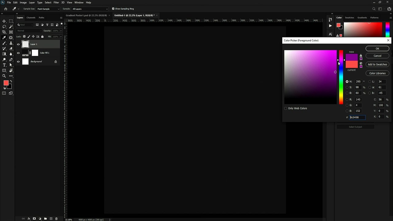Filter layers by adjustment layers icon

(x=42, y=25)
